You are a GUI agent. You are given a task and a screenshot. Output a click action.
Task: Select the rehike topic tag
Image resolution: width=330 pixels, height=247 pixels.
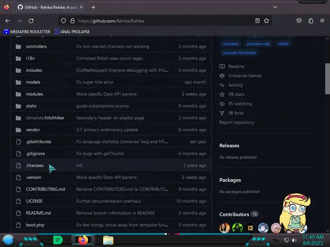(283, 44)
